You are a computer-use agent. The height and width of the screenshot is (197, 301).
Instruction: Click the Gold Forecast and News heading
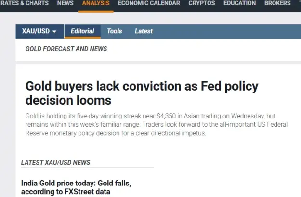click(66, 49)
